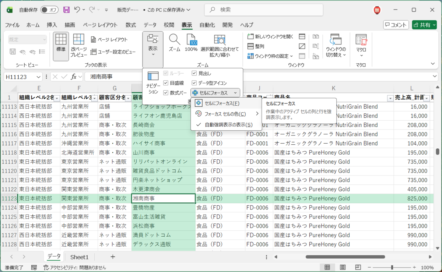Click the status bar zoom slider handle
The width and height of the screenshot is (442, 272).
392,267
